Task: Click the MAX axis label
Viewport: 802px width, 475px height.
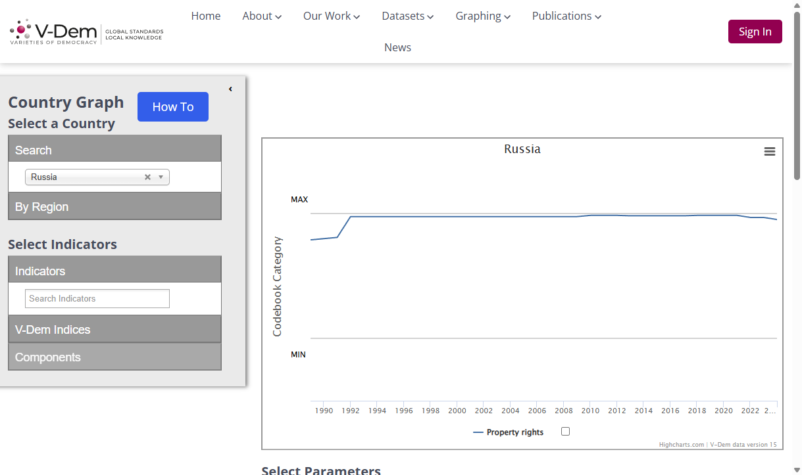Action: coord(299,199)
